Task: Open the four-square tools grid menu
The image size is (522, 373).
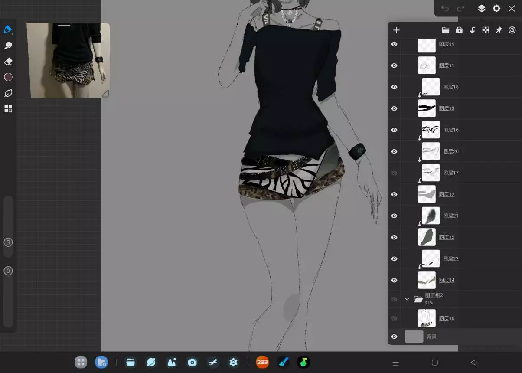Action: pos(8,109)
